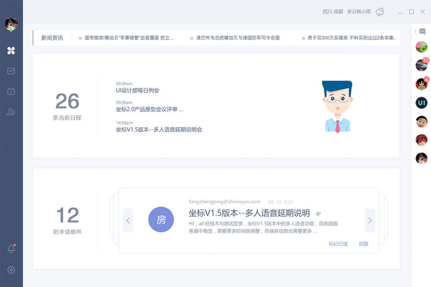Viewport: 431px width, 287px height.
Task: Open the settings gear icon
Action: coord(11,270)
